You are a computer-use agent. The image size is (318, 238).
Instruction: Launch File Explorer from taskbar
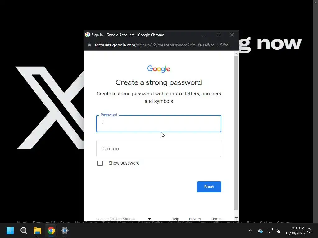click(38, 231)
